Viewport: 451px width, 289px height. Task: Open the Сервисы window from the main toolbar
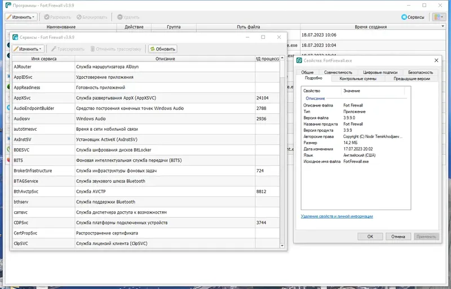click(x=413, y=17)
